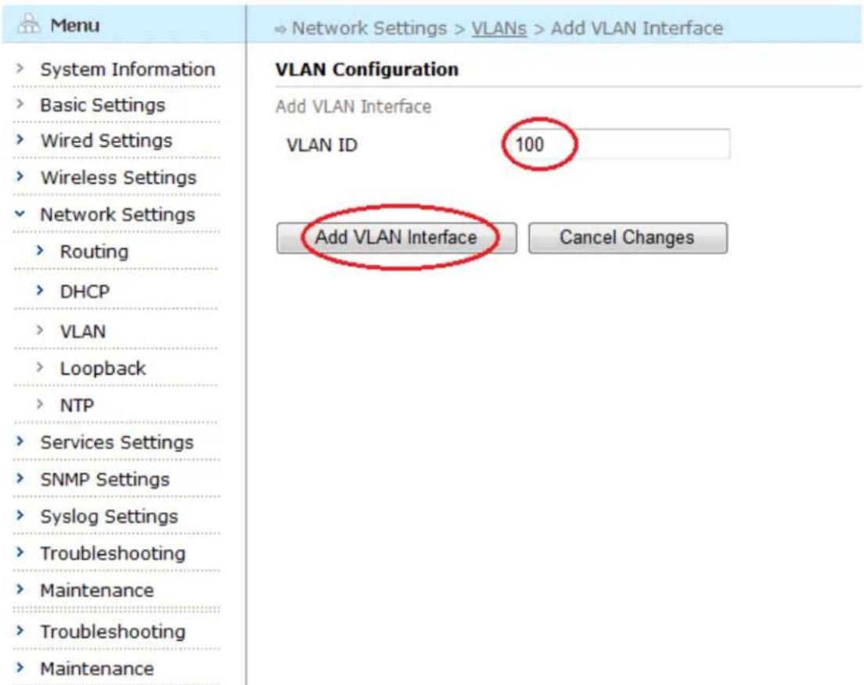
Task: Expand the NTP submenu arrow
Action: [x=40, y=404]
